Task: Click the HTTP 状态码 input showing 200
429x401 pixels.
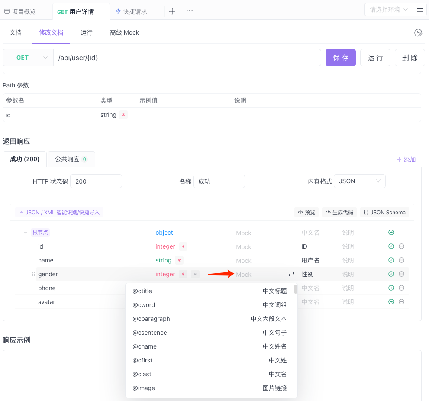Action: (x=96, y=181)
